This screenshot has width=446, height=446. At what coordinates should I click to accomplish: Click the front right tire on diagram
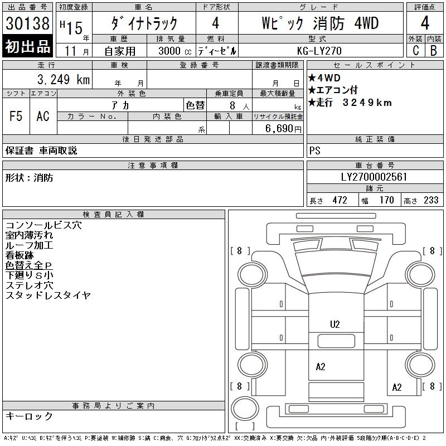[x=420, y=275]
